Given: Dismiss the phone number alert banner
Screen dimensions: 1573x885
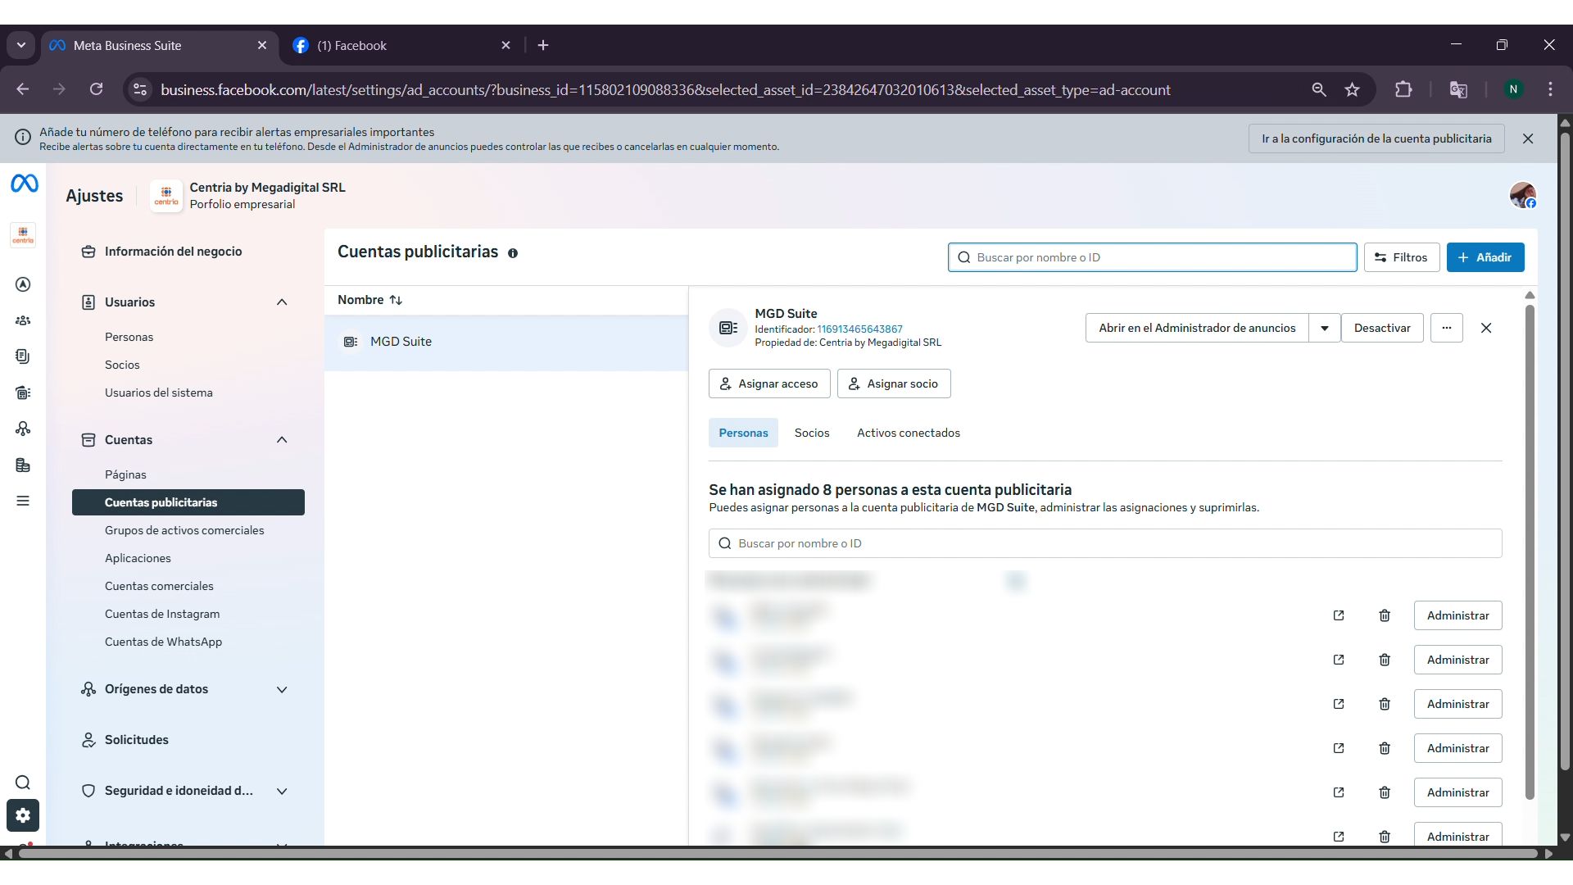Looking at the screenshot, I should tap(1528, 138).
